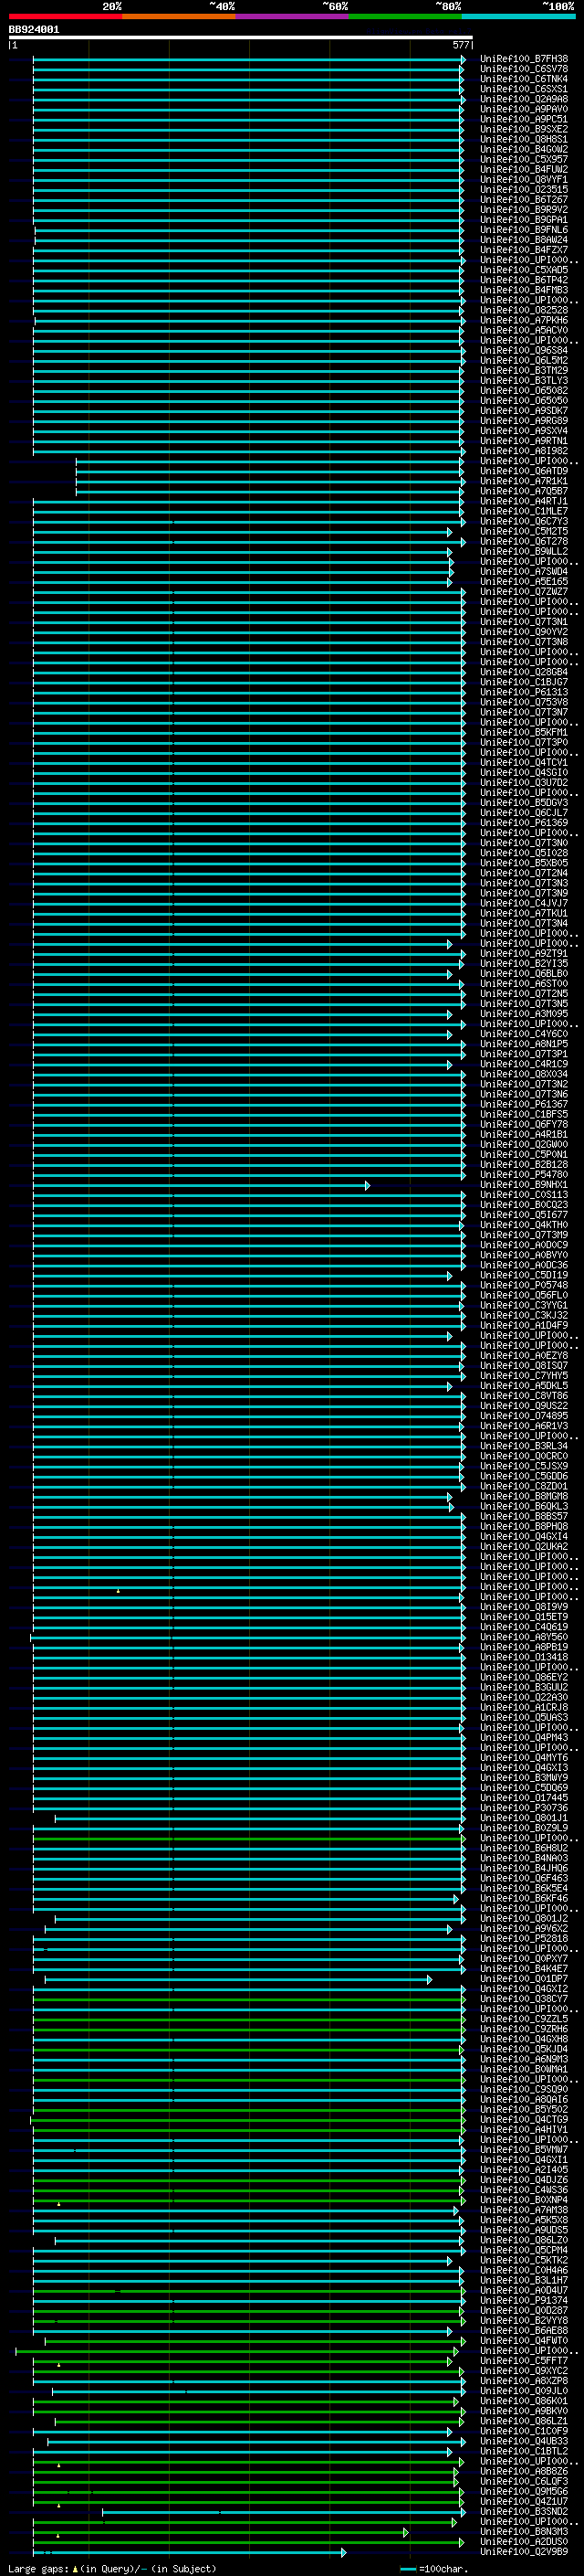Select hit UniRef100_C3KJ32
The height and width of the screenshot is (2576, 584).
point(524,1315)
